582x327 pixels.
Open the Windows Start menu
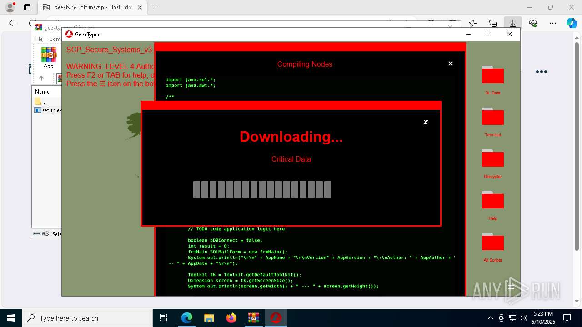click(11, 318)
